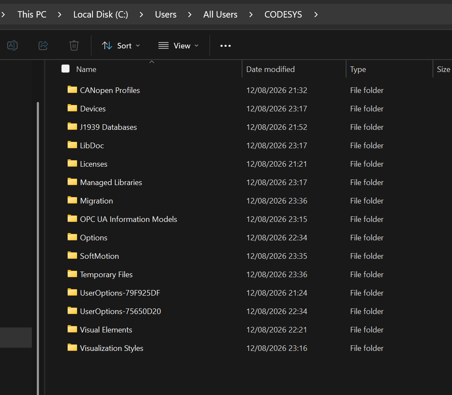The height and width of the screenshot is (395, 452).
Task: Select the SoftMotion folder icon
Action: pos(72,256)
